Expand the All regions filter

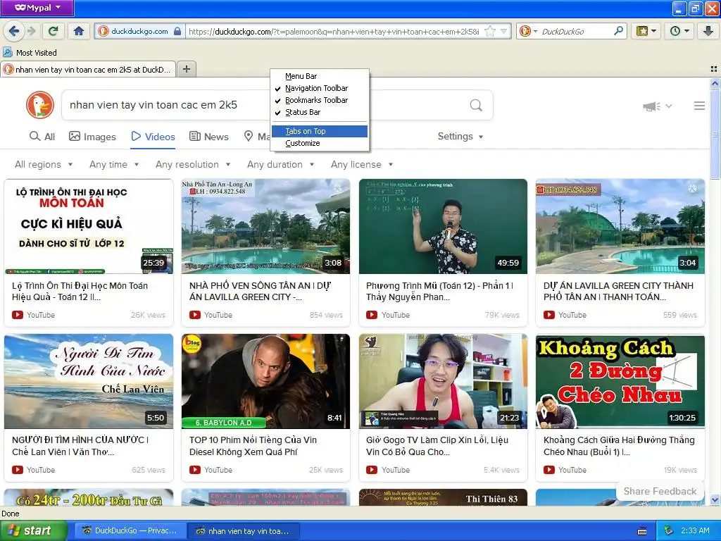44,164
